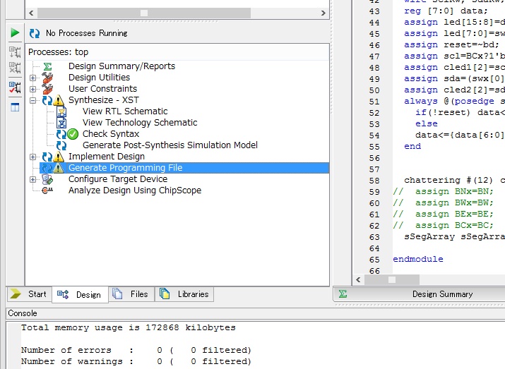Go to the Start tab
This screenshot has height=369, width=505.
click(30, 294)
